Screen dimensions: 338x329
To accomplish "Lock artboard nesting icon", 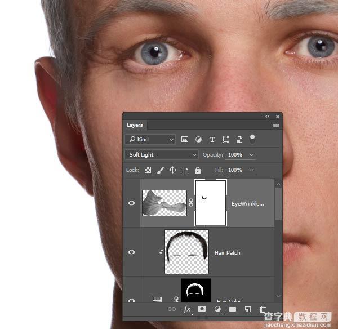I will 185,170.
